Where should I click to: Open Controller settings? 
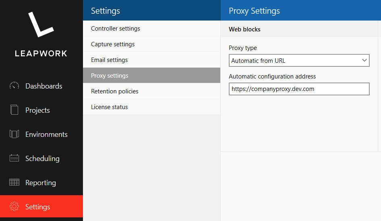(x=151, y=29)
